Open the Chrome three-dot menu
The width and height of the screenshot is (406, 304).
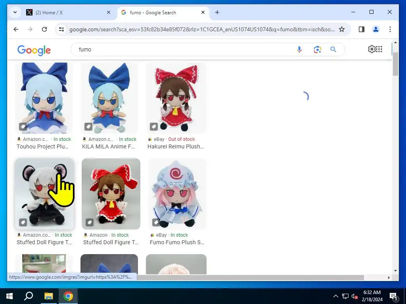[390, 29]
